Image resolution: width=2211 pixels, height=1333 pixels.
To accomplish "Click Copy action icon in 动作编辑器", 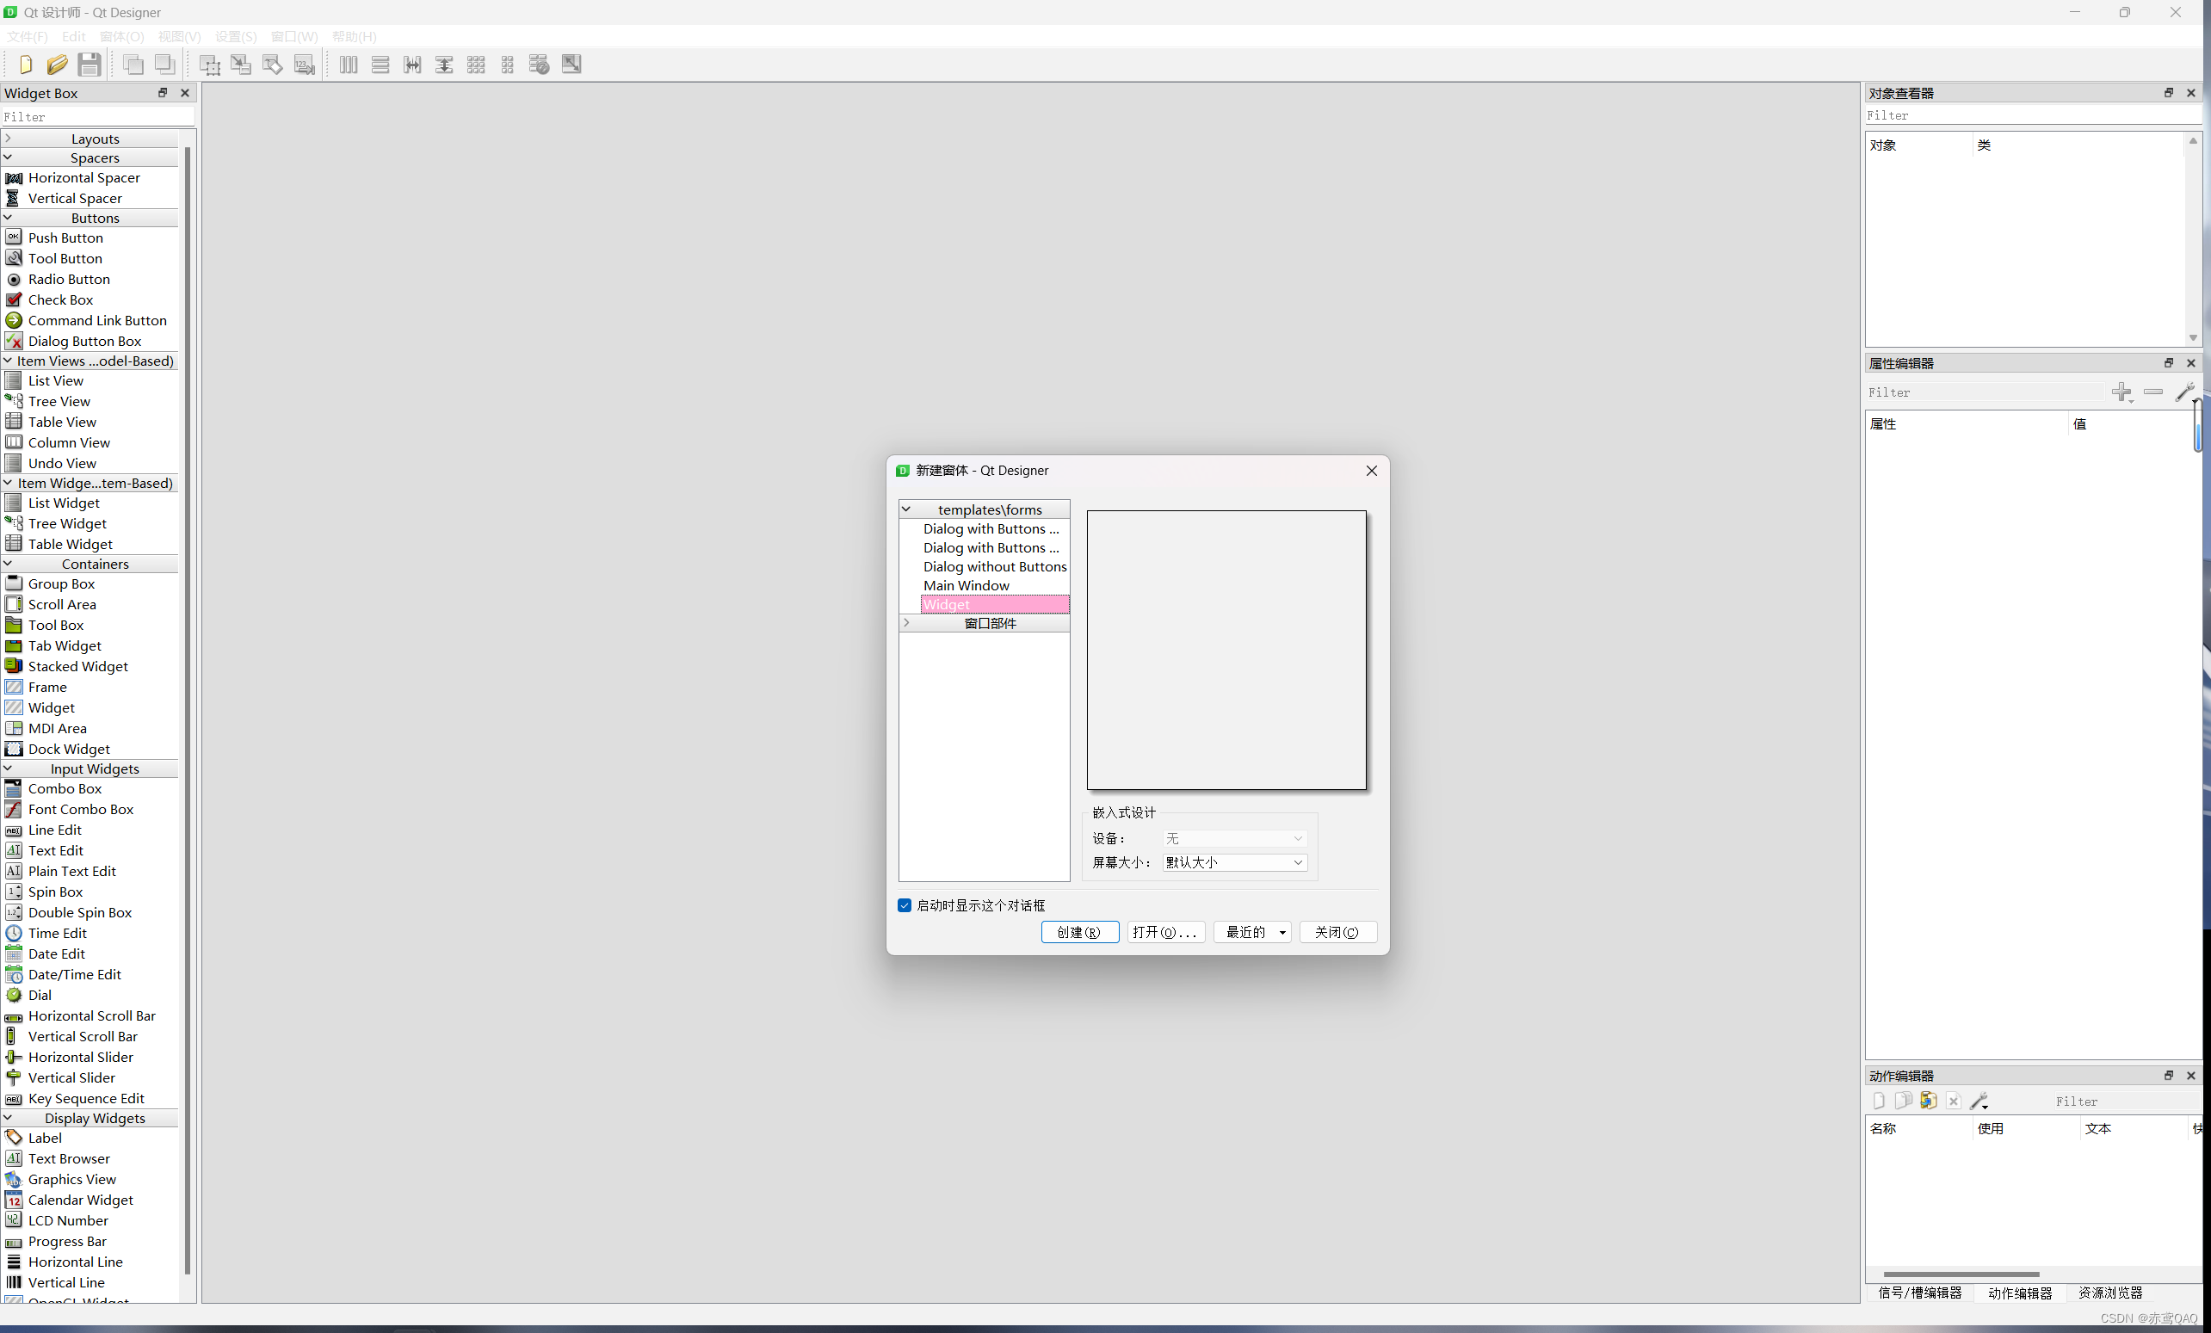I will coord(1903,1101).
